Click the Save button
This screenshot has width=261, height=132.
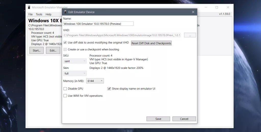158,119
